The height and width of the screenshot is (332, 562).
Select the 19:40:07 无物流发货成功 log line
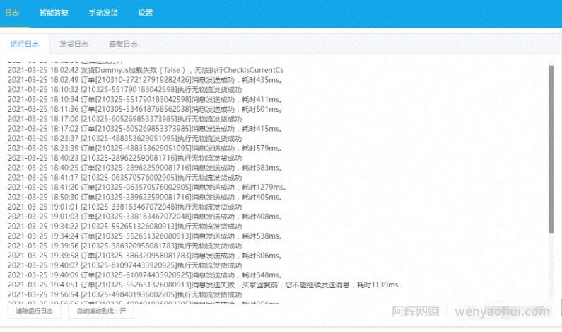124,265
